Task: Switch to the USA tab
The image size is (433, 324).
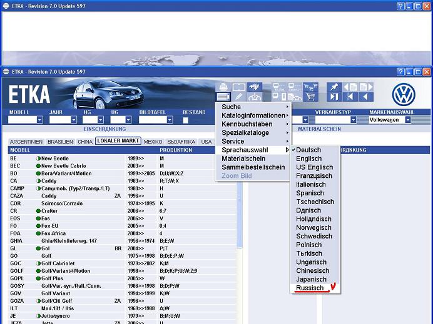Action: (206, 142)
